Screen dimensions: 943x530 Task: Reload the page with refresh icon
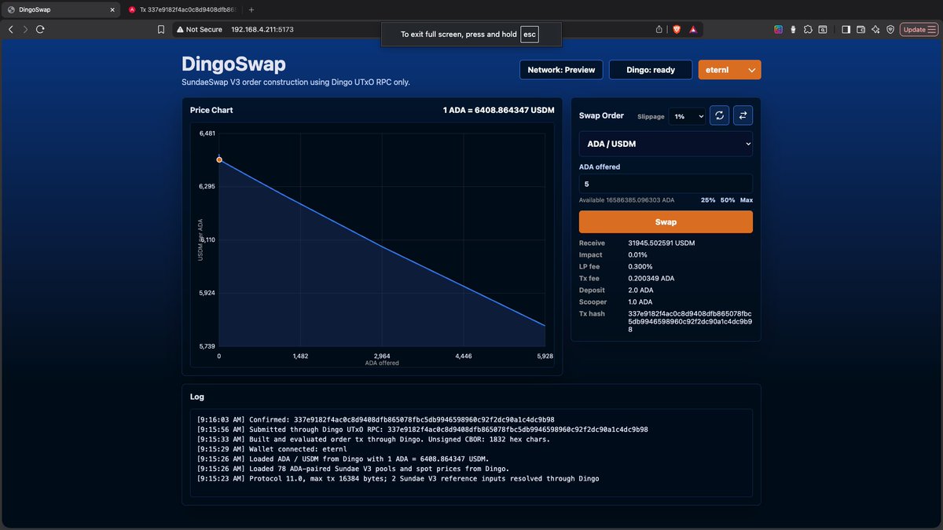point(40,29)
